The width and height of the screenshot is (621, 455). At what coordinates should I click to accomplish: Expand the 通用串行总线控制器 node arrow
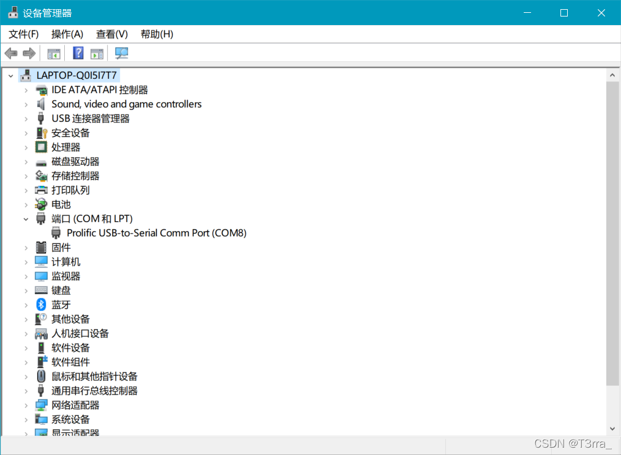click(x=26, y=391)
